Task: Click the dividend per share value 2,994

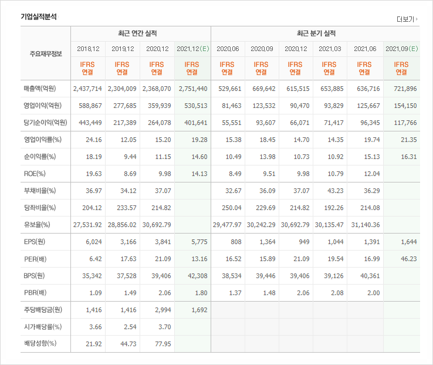Action: pos(163,310)
